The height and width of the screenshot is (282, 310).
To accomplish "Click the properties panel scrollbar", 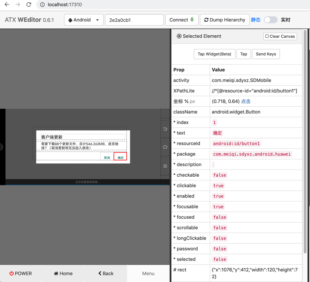I will click(x=305, y=141).
